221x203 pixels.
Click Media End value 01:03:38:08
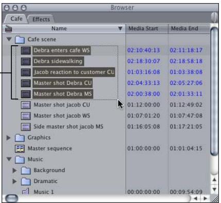click(x=186, y=72)
